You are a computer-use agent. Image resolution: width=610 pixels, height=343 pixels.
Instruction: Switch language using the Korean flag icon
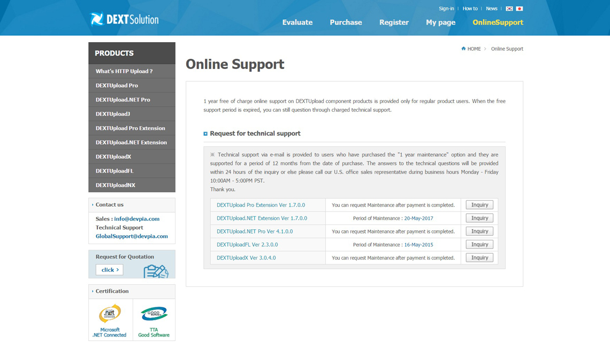509,9
